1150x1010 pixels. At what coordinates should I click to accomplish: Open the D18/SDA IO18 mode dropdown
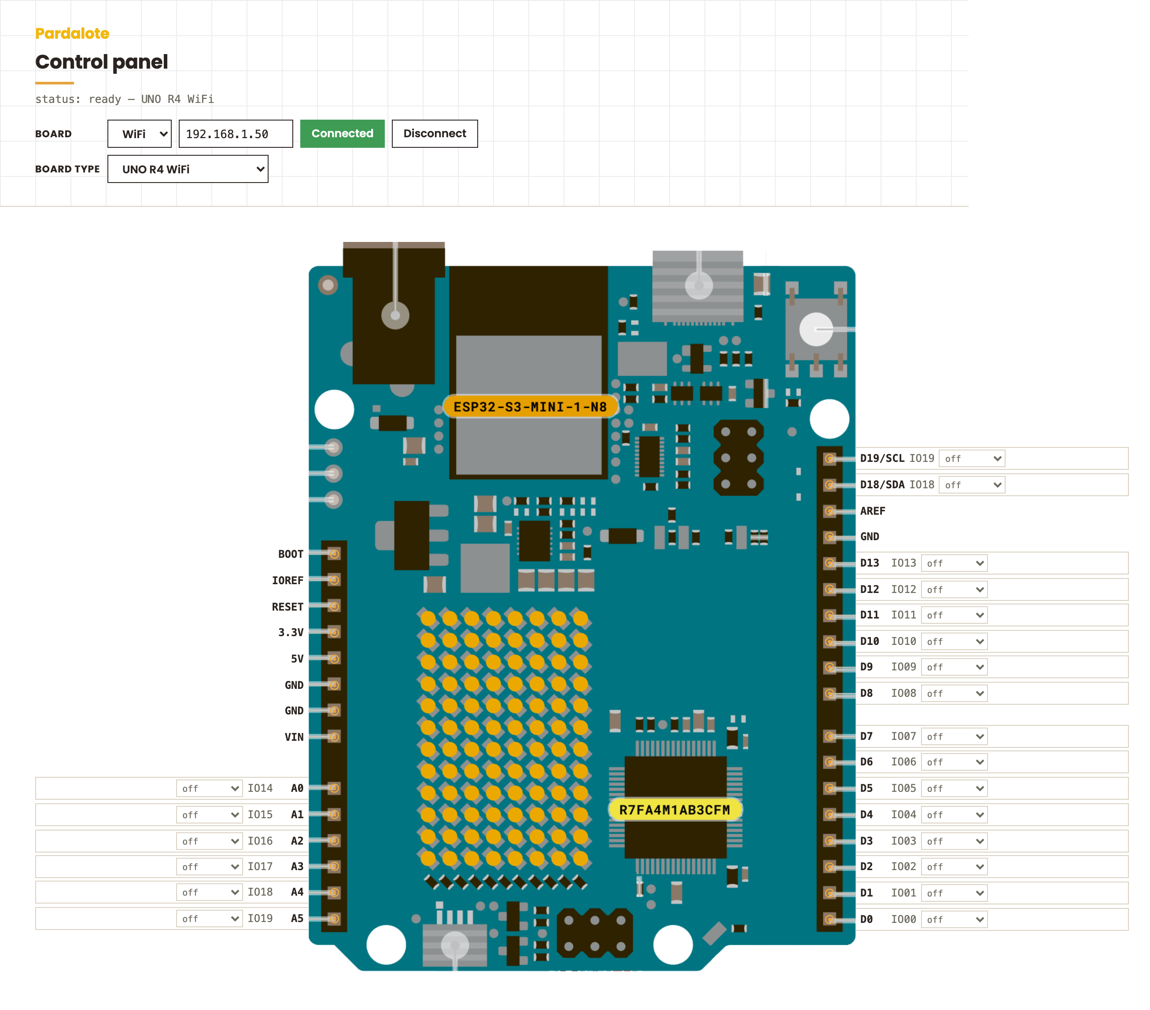[x=972, y=484]
